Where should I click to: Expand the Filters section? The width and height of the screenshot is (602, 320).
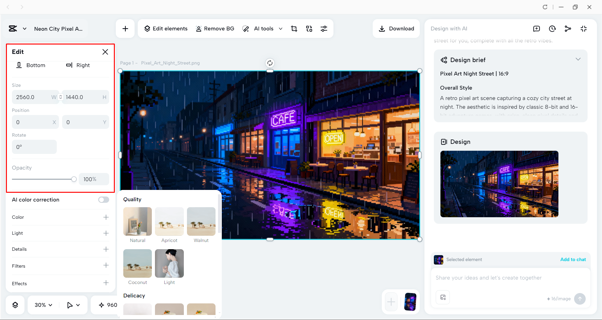106,265
